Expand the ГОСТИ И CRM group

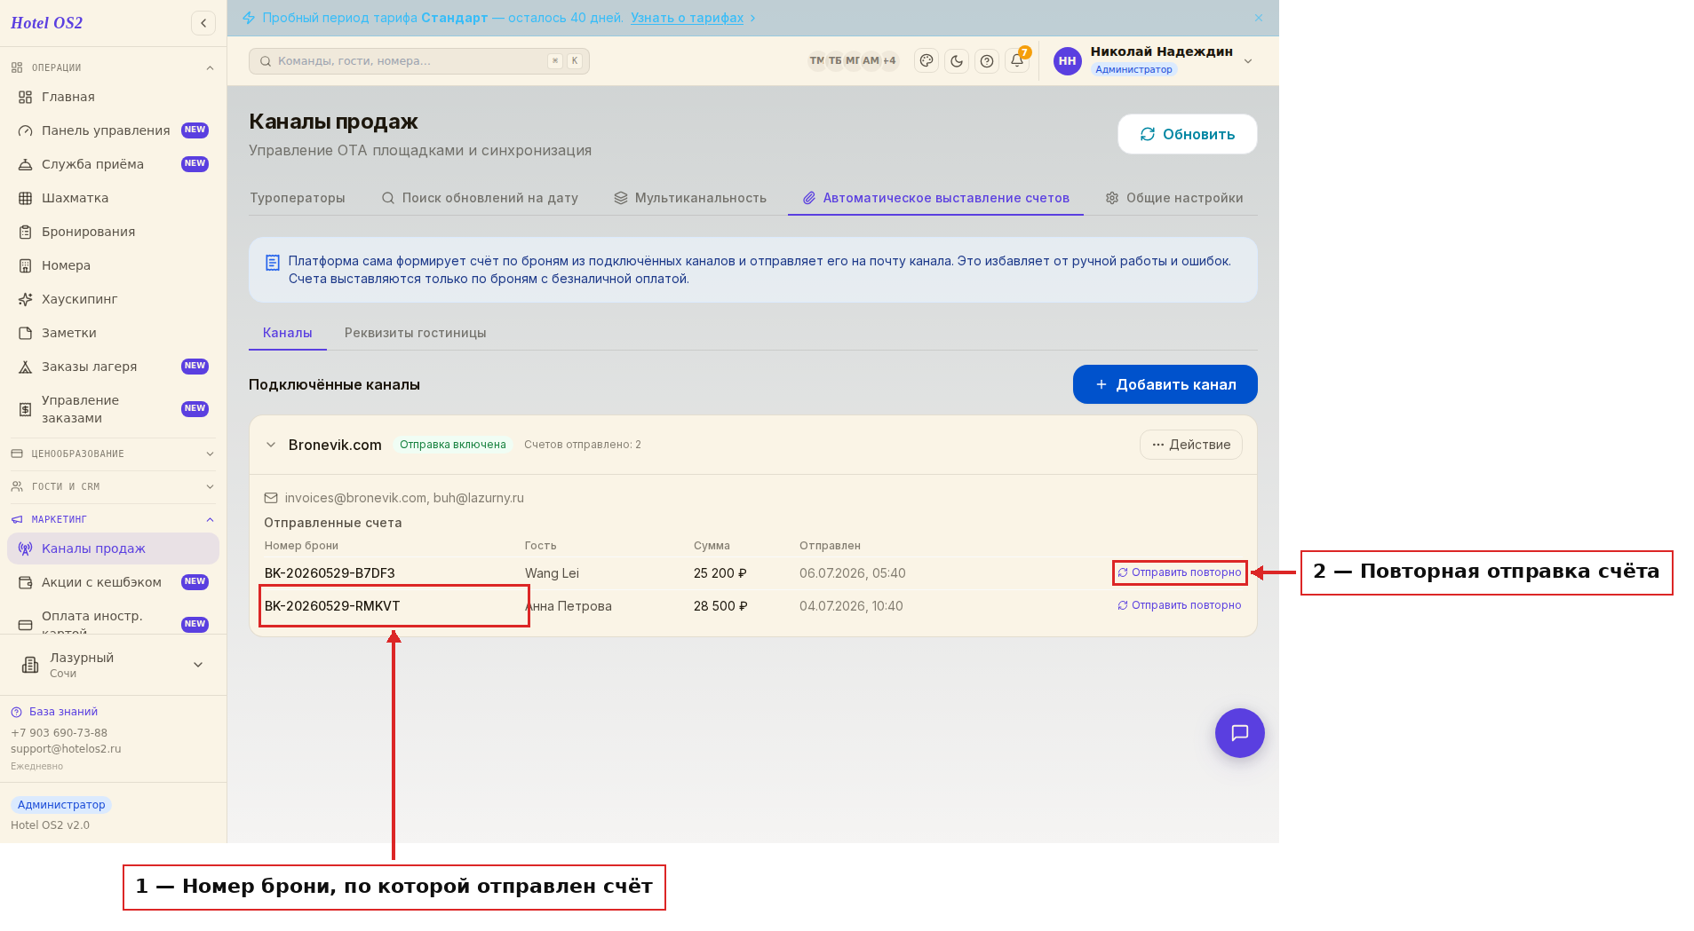(113, 486)
